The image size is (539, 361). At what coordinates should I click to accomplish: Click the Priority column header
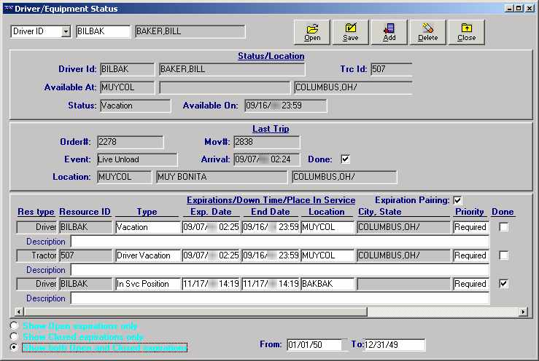tap(469, 212)
